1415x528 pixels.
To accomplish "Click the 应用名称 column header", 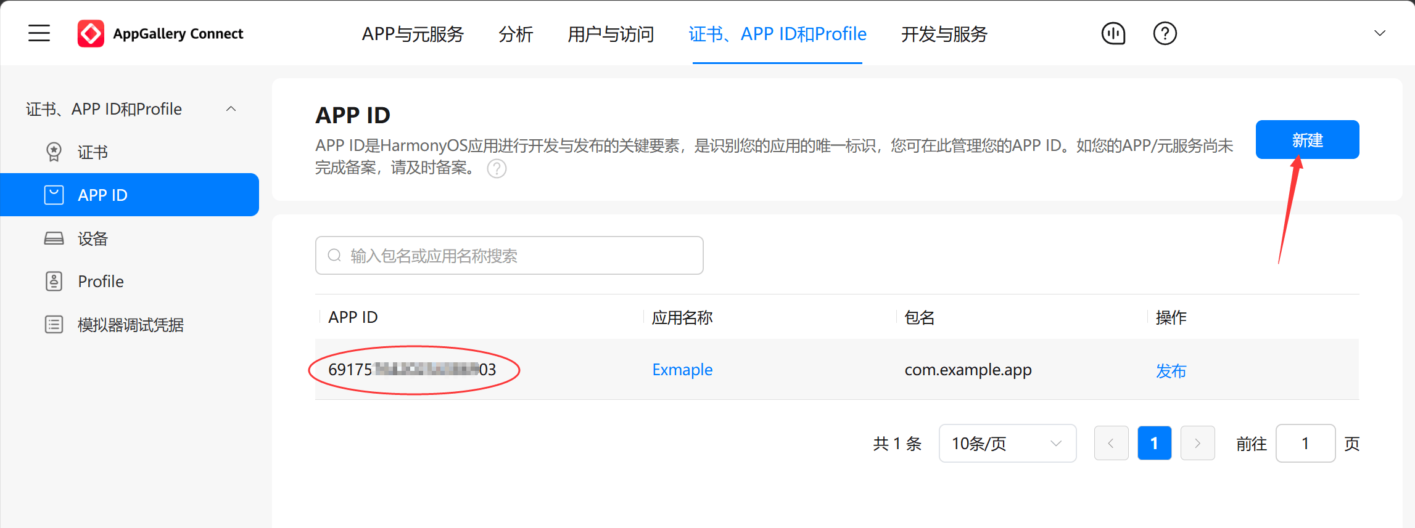I will (x=682, y=317).
